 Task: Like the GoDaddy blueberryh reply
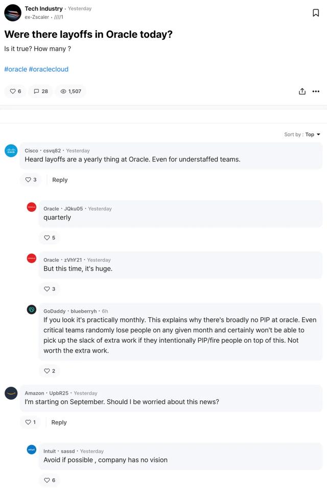(50, 370)
